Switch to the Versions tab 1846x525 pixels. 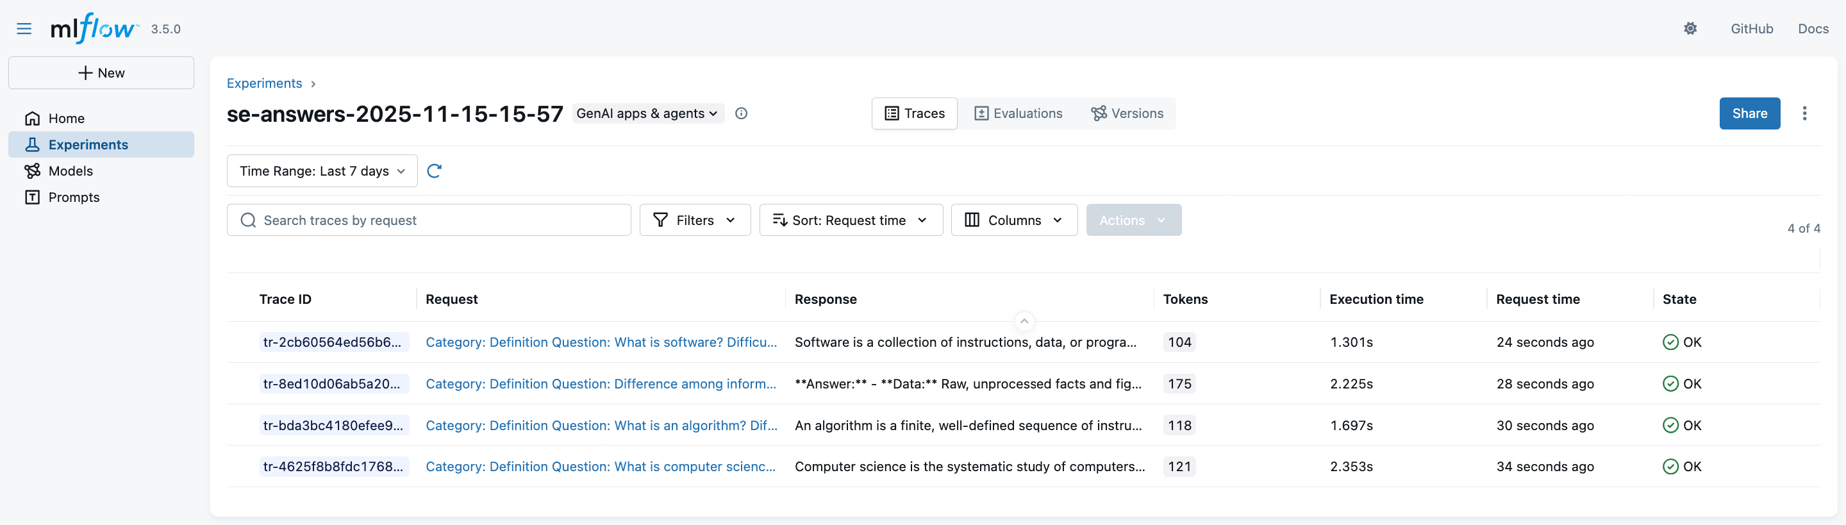point(1127,113)
